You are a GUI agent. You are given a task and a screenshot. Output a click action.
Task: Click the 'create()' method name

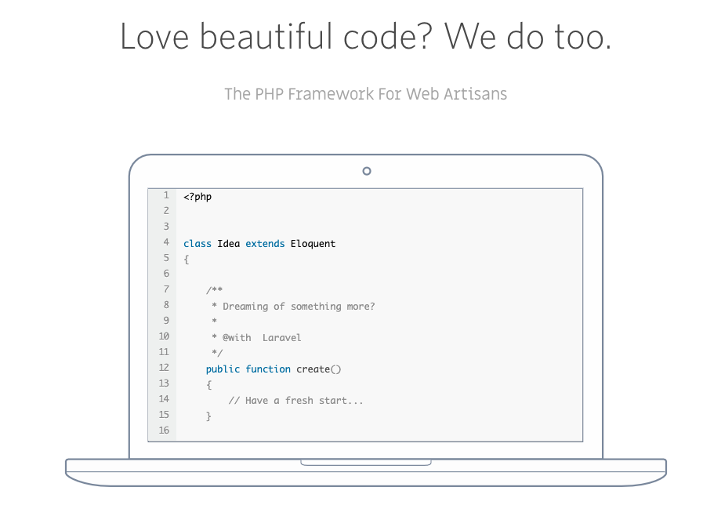pos(319,369)
